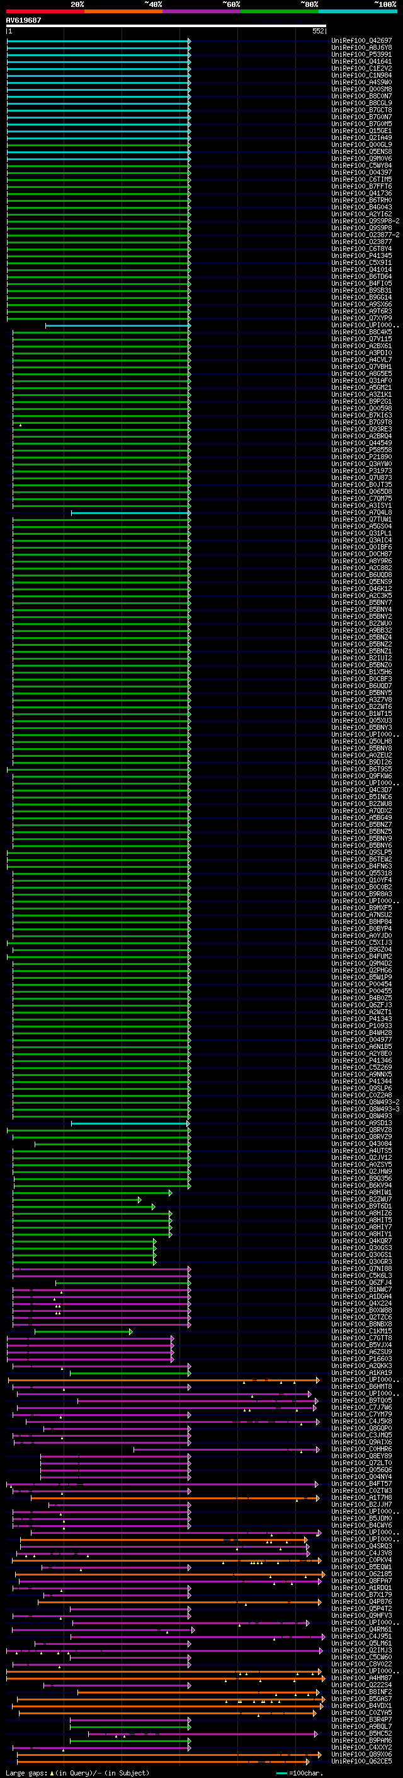Click the orange ~40% identity legend bar

click(123, 11)
